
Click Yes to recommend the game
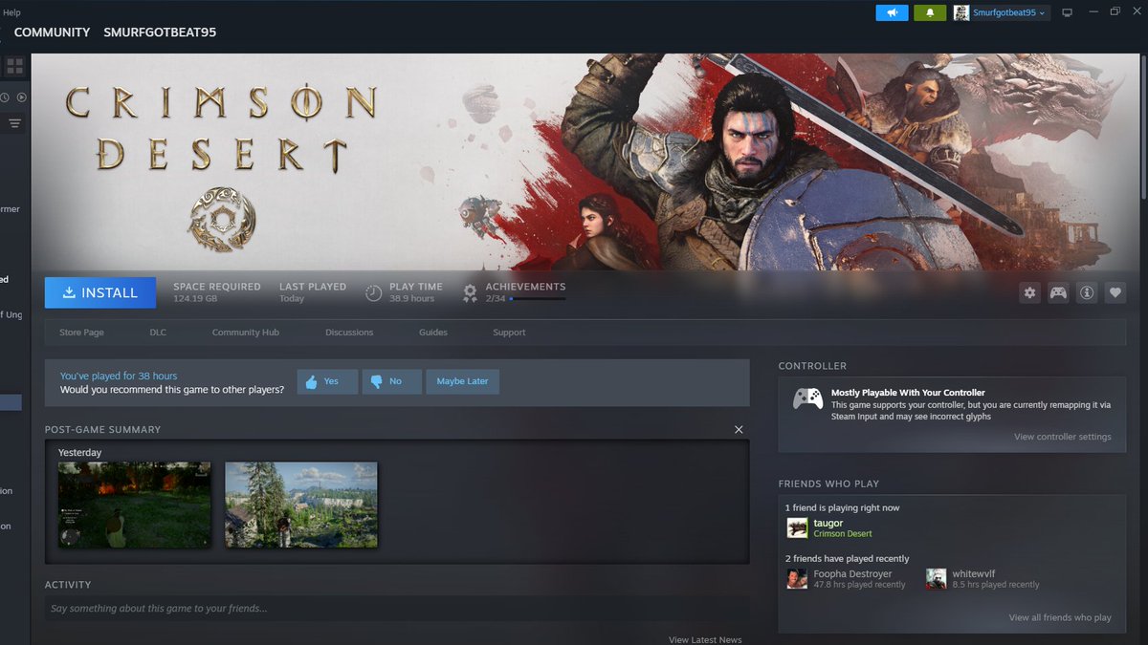click(327, 381)
